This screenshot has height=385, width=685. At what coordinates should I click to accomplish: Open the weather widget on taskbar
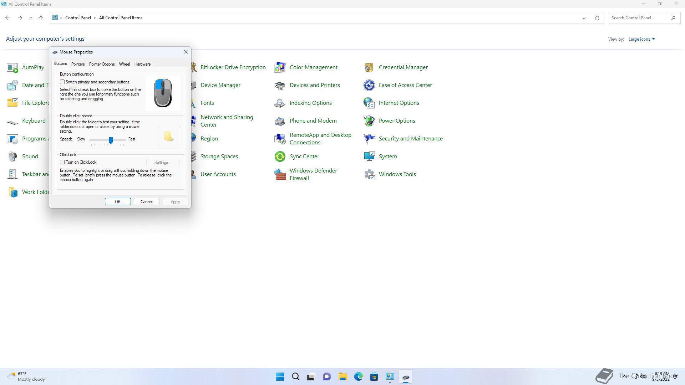[x=26, y=377]
